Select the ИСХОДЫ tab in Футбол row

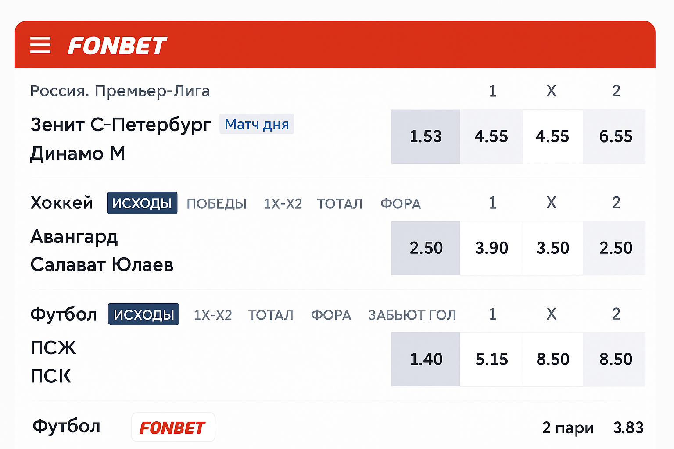coord(143,315)
